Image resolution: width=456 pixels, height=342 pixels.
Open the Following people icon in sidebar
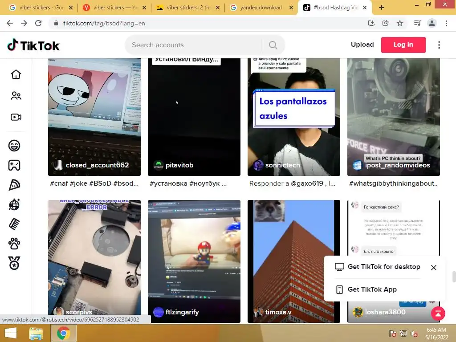16,96
